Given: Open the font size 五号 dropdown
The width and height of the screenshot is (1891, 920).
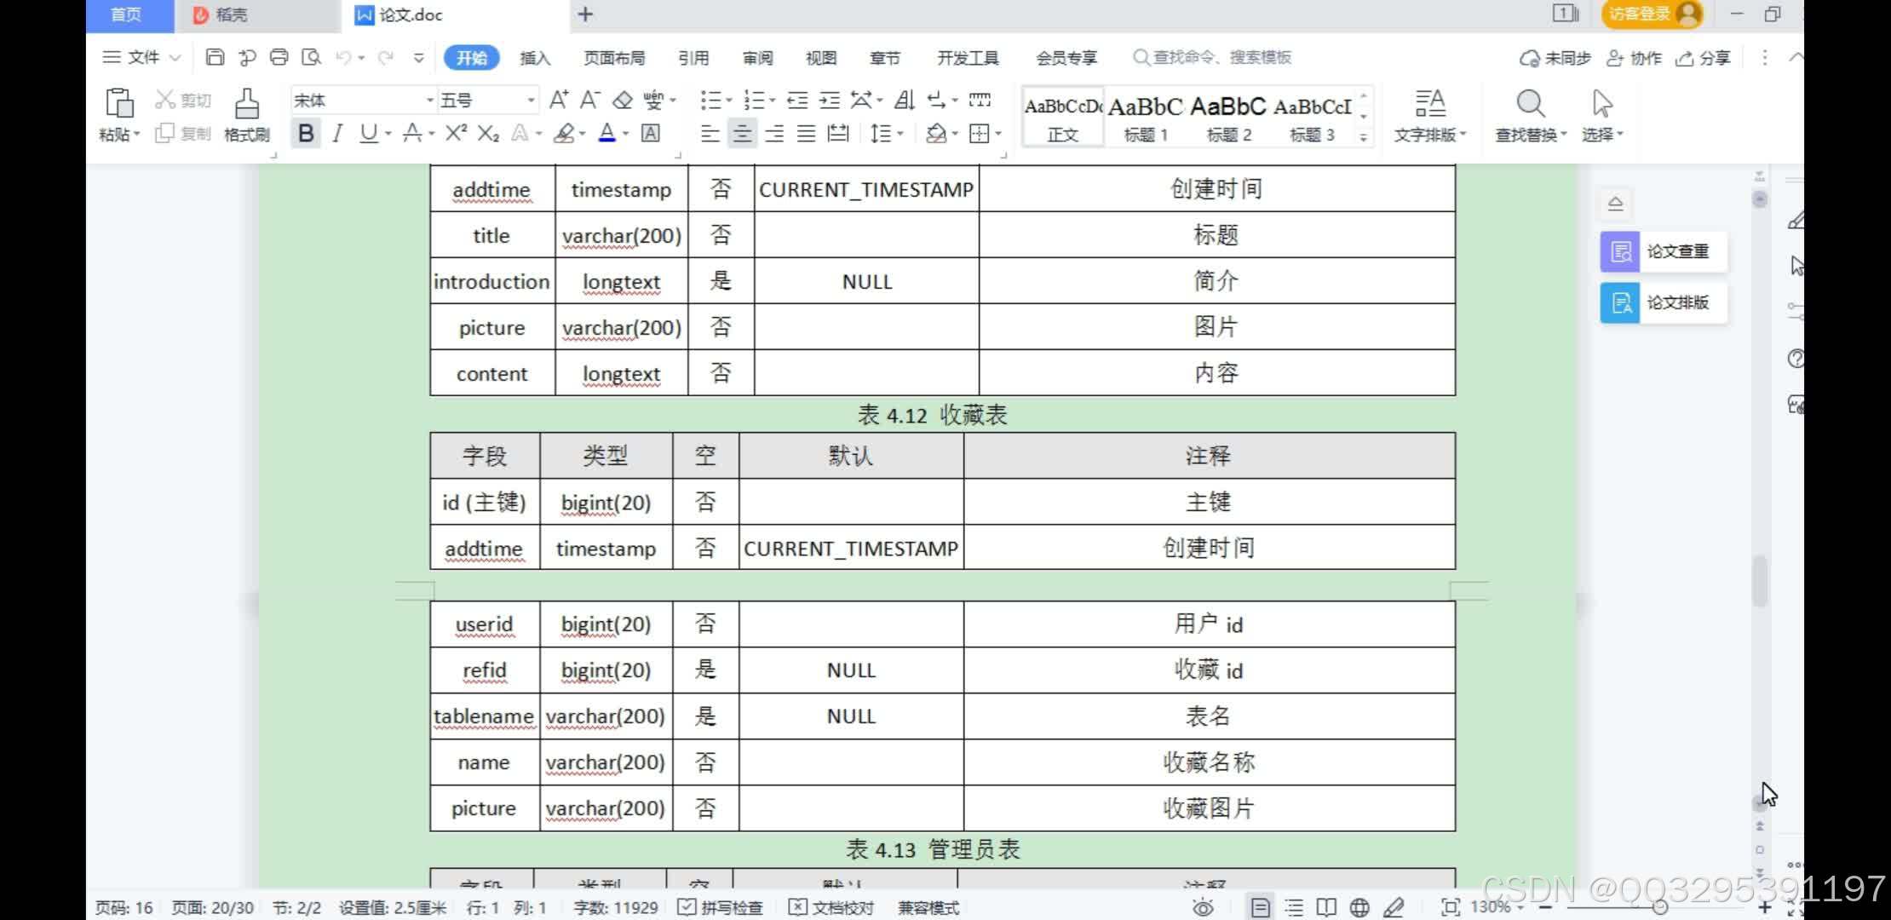Looking at the screenshot, I should (531, 101).
